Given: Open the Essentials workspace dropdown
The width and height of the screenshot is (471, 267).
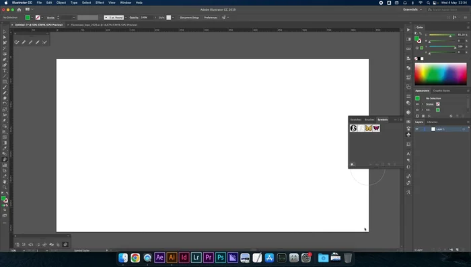Looking at the screenshot, I should (412, 9).
